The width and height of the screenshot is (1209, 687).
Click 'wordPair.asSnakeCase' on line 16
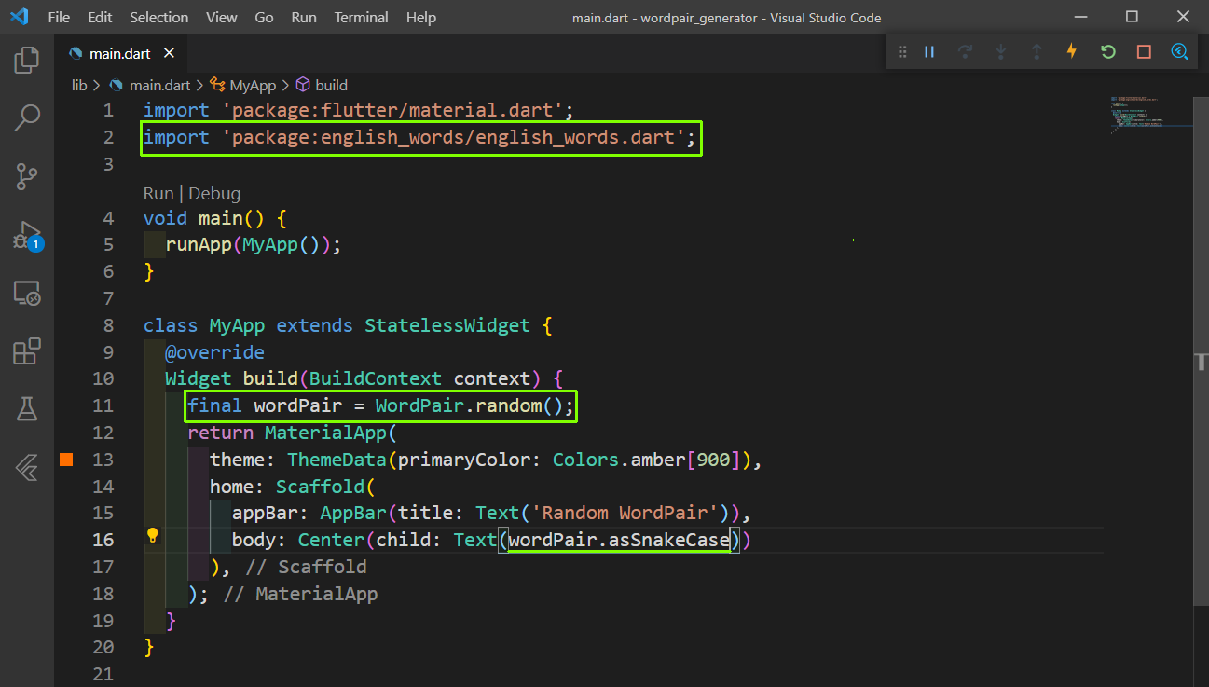[x=620, y=540]
